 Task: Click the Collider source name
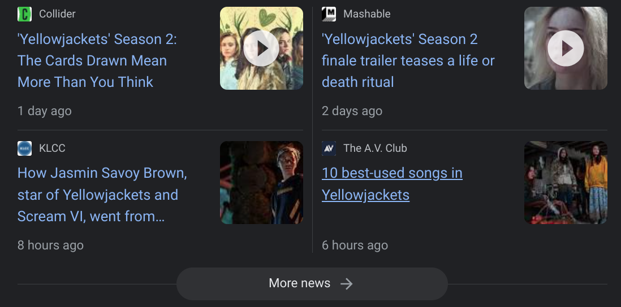coord(57,14)
